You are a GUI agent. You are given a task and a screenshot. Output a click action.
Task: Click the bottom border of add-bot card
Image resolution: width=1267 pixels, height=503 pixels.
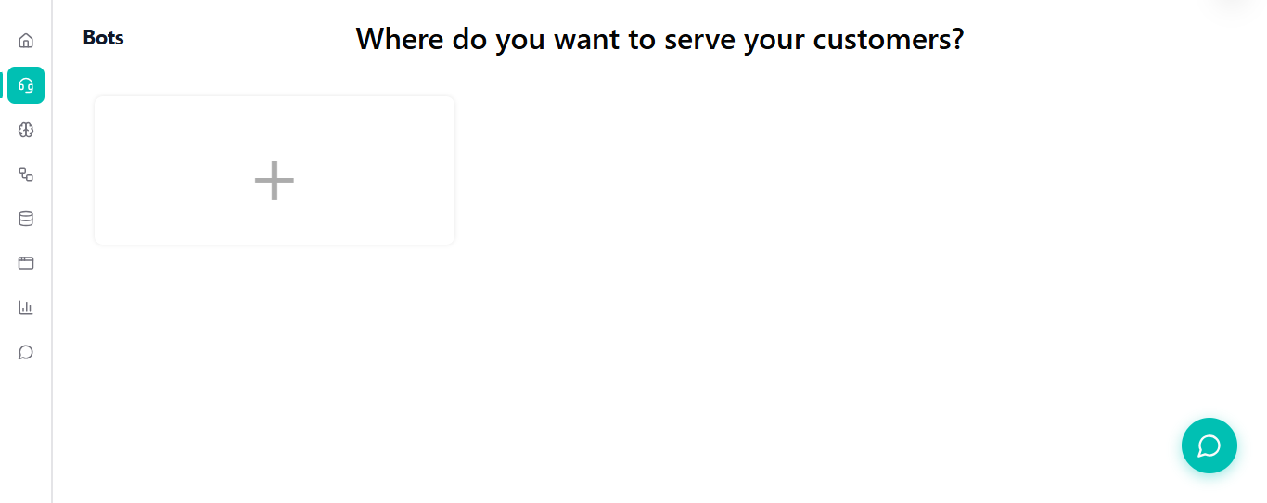(x=275, y=245)
